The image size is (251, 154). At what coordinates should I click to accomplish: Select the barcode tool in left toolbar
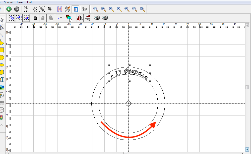tap(2, 102)
